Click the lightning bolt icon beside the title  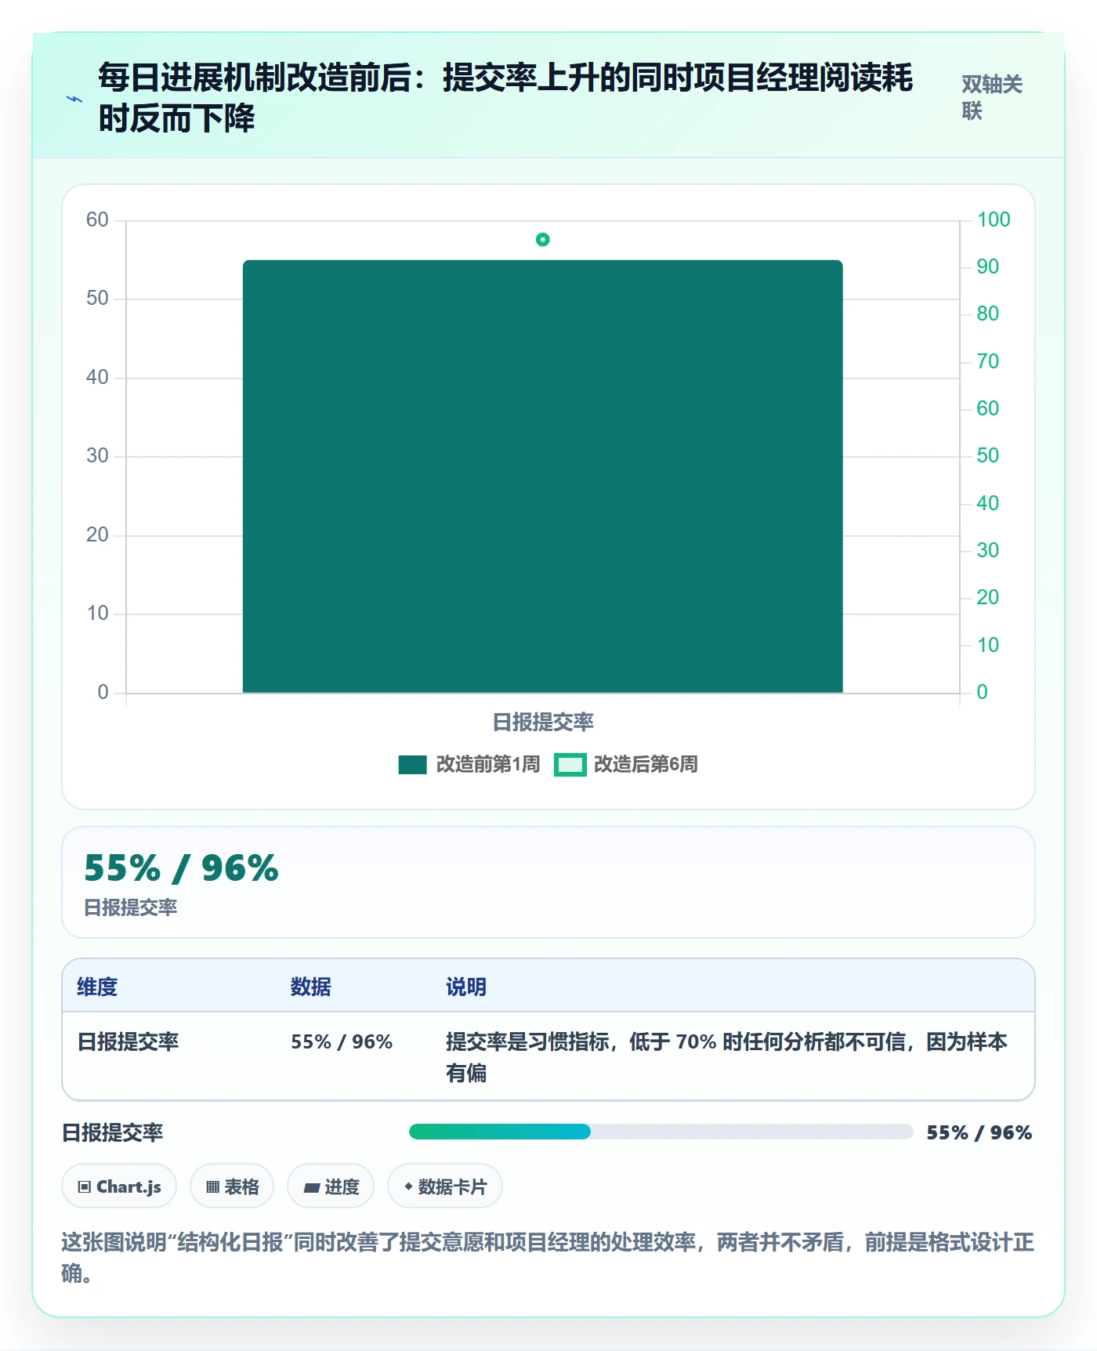(74, 99)
